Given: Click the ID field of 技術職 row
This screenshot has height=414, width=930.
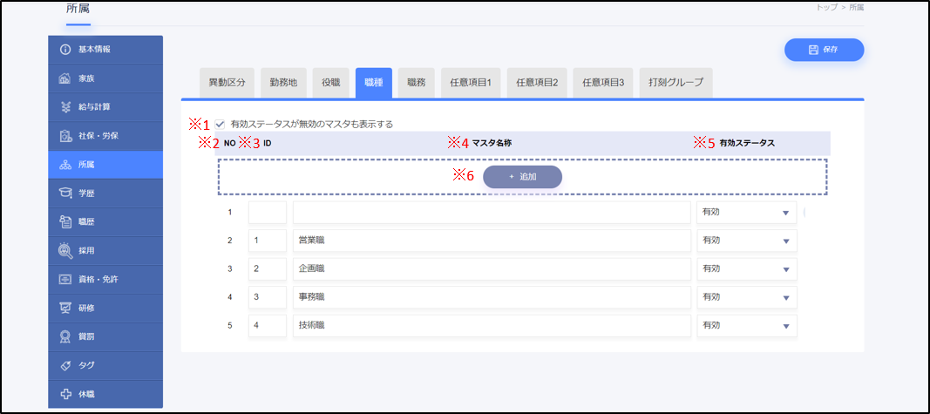Looking at the screenshot, I should (x=268, y=326).
